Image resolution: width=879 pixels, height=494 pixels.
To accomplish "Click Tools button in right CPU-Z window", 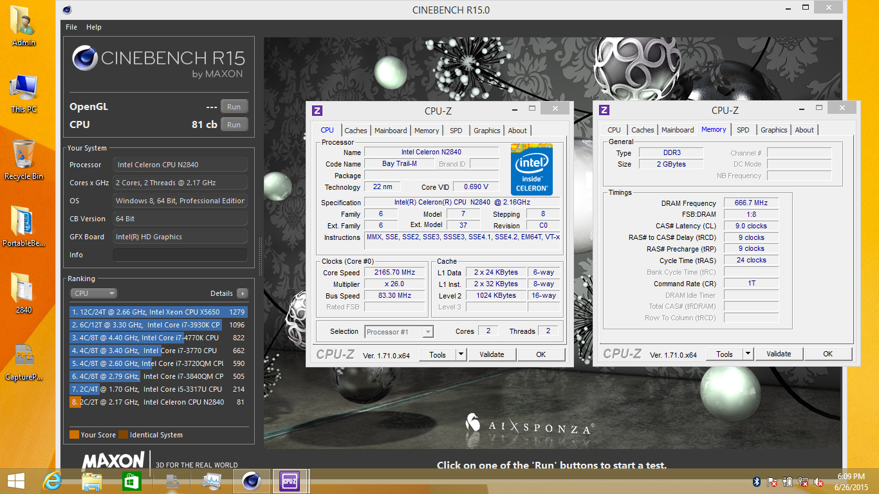I will tap(725, 354).
